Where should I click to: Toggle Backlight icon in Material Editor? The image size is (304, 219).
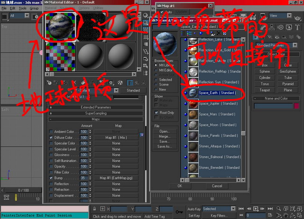(x=145, y=22)
